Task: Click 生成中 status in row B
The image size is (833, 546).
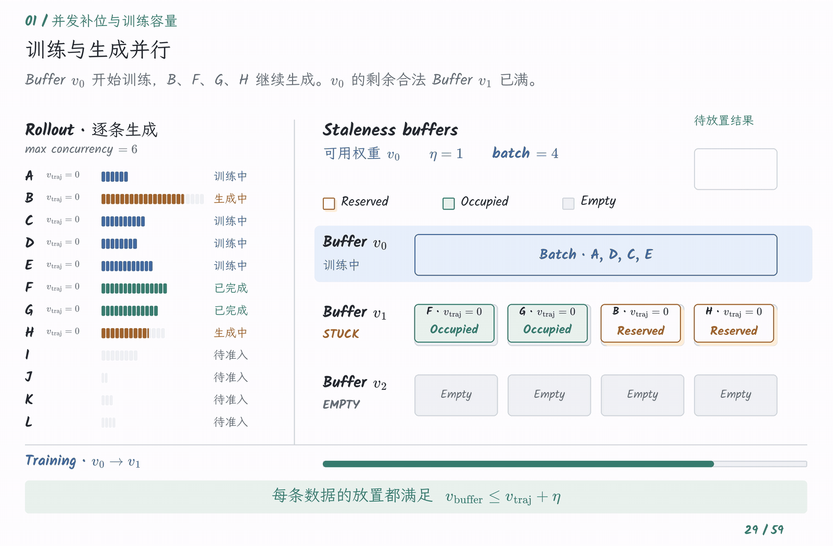Action: (x=231, y=199)
